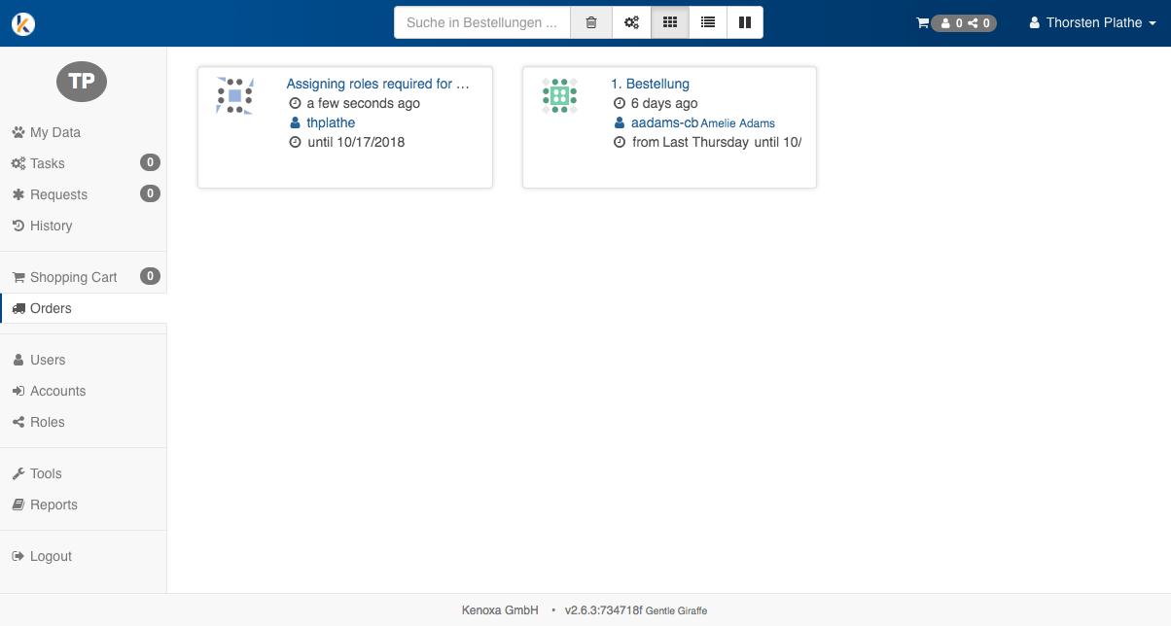Switch to column split view
The image size is (1171, 626).
tap(745, 22)
